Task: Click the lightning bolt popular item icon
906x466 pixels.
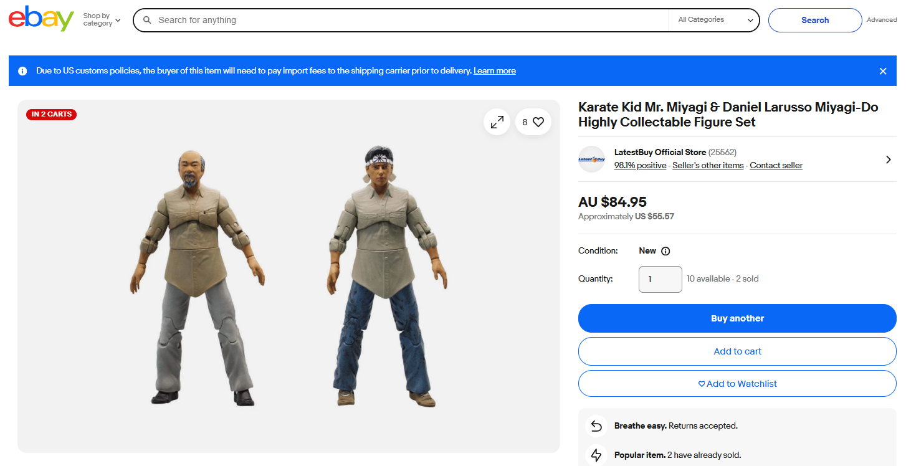Action: pyautogui.click(x=596, y=455)
